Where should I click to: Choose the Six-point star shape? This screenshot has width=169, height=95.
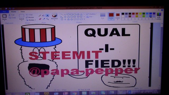pos(72,19)
